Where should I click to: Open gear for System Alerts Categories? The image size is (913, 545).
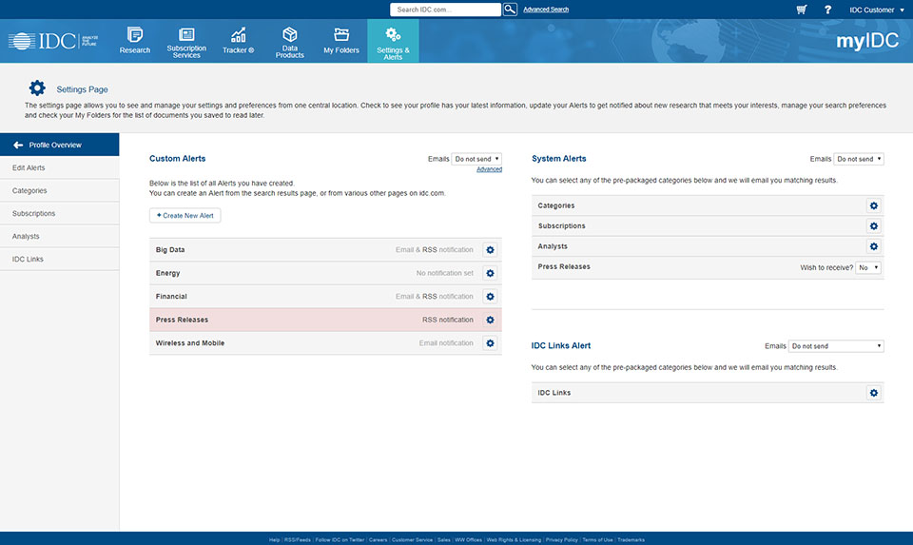tap(873, 205)
